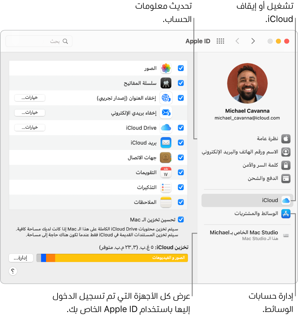This screenshot has height=317, width=298.
Task: Click the Apple logo beside نظرة عامة
Action: pos(286,139)
